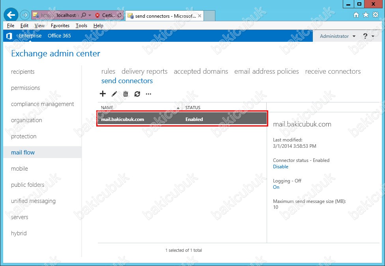Switch to email address policies tab
385x266 pixels.
pos(266,71)
